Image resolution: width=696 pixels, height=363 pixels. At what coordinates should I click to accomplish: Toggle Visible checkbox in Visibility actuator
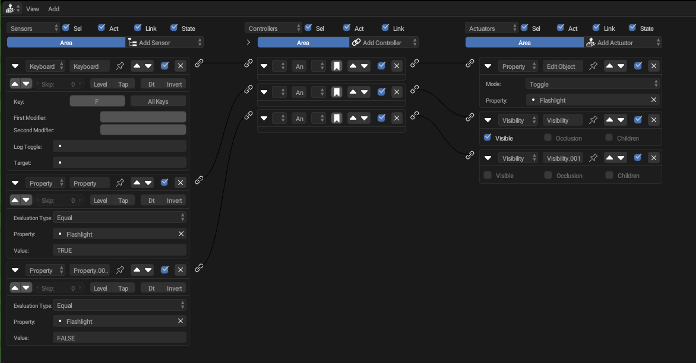(x=488, y=138)
